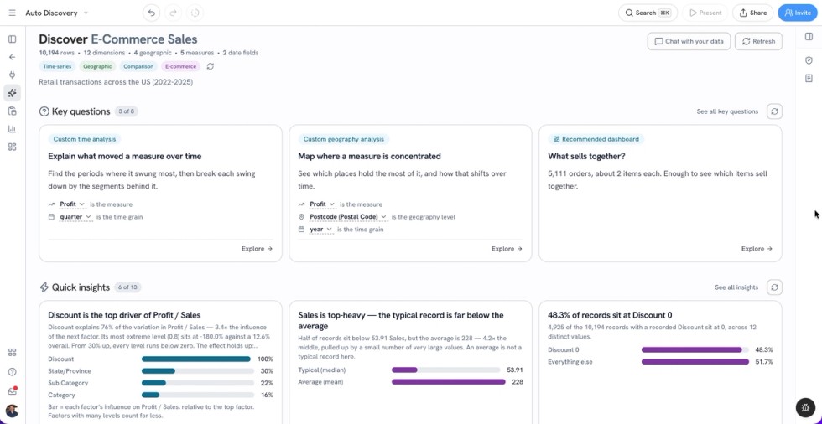Click the Quick insights 6 of 13 badge
The height and width of the screenshot is (424, 822).
[127, 287]
